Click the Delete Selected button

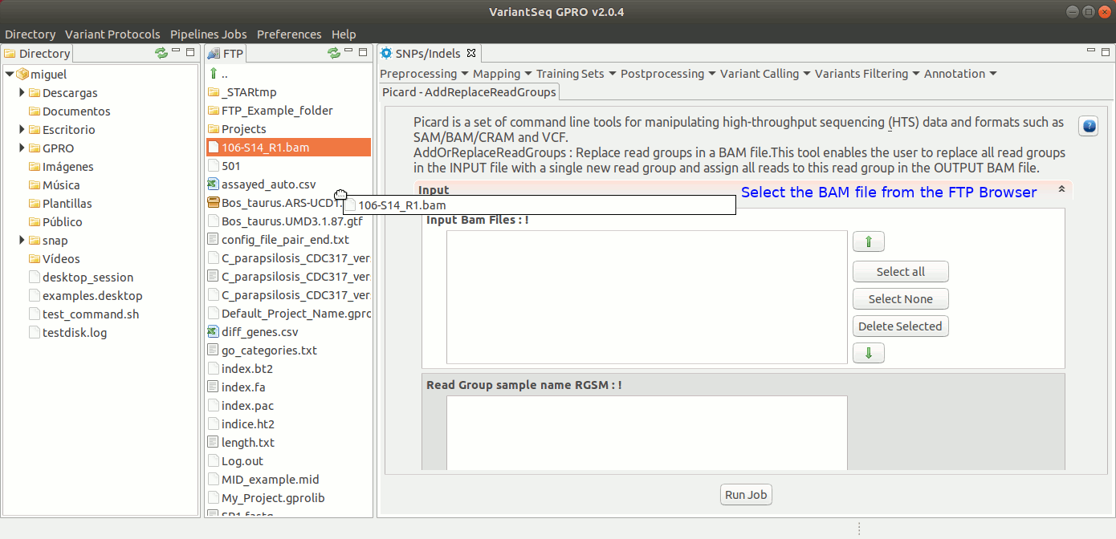pos(900,326)
